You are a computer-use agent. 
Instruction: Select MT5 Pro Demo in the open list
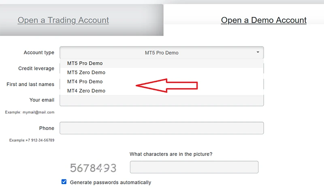point(85,63)
